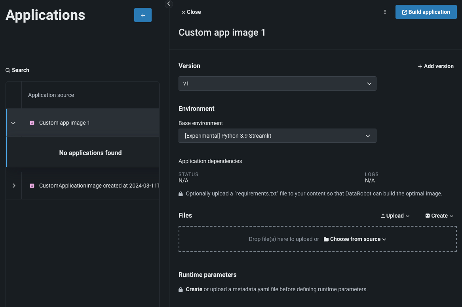
Task: Open the Base environment dropdown
Action: [x=277, y=136]
